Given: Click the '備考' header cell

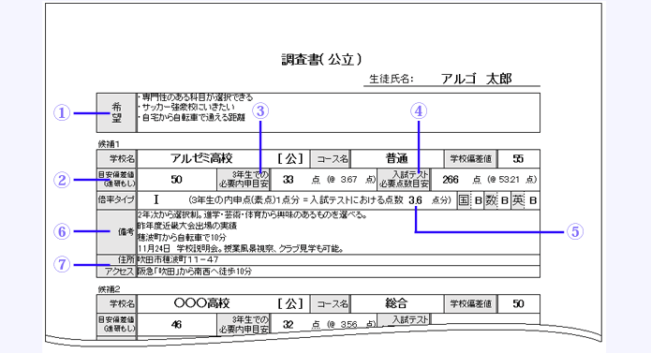Looking at the screenshot, I should (x=116, y=232).
